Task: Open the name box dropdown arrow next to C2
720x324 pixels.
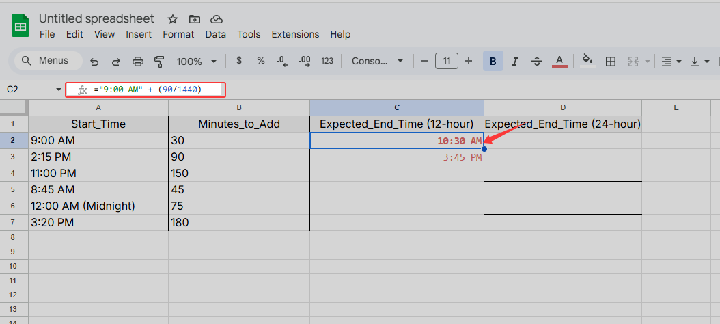Action: pyautogui.click(x=58, y=90)
